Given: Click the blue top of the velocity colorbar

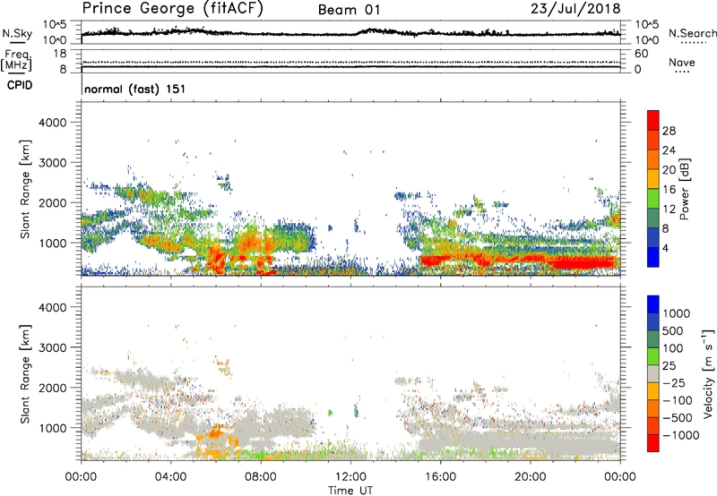Looking at the screenshot, I should (x=653, y=304).
